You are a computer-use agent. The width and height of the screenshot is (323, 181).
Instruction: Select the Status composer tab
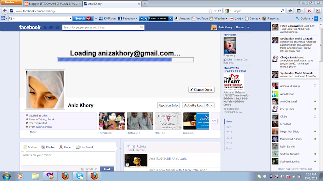point(30,147)
